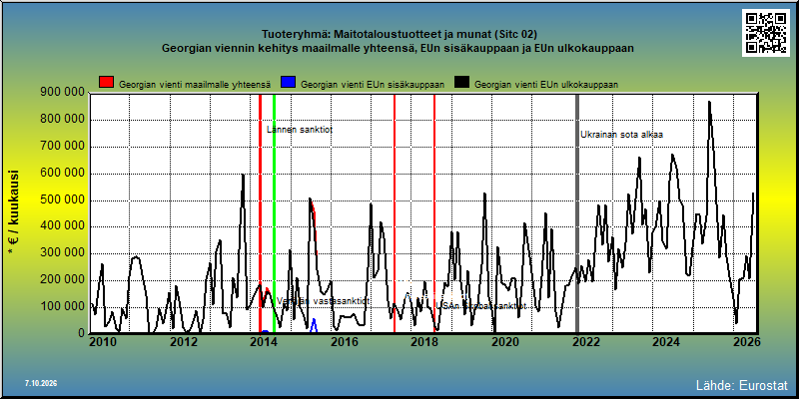The height and width of the screenshot is (399, 799).
Task: Click the black legend swatch
Action: [461, 83]
